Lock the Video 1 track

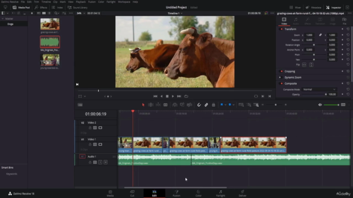click(x=90, y=144)
